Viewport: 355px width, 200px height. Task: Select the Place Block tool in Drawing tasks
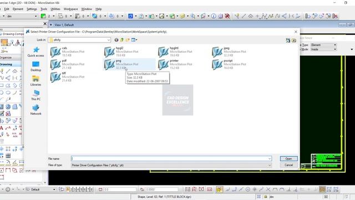(2, 86)
